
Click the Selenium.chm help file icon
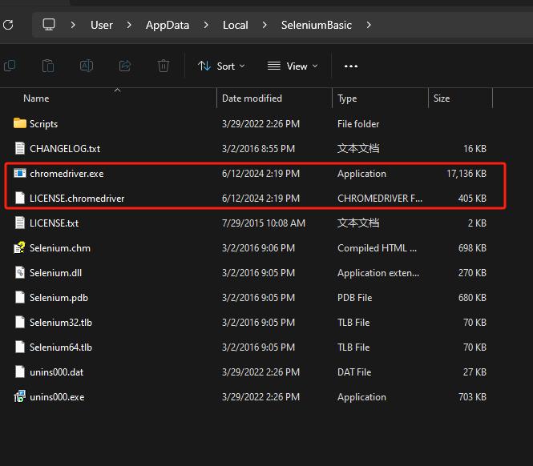(20, 247)
